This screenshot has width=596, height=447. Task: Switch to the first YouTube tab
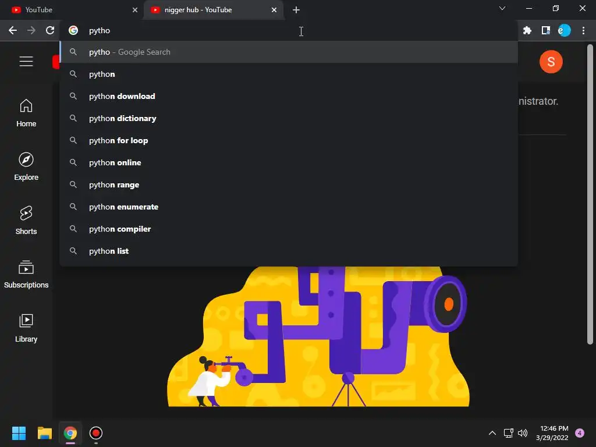[71, 10]
